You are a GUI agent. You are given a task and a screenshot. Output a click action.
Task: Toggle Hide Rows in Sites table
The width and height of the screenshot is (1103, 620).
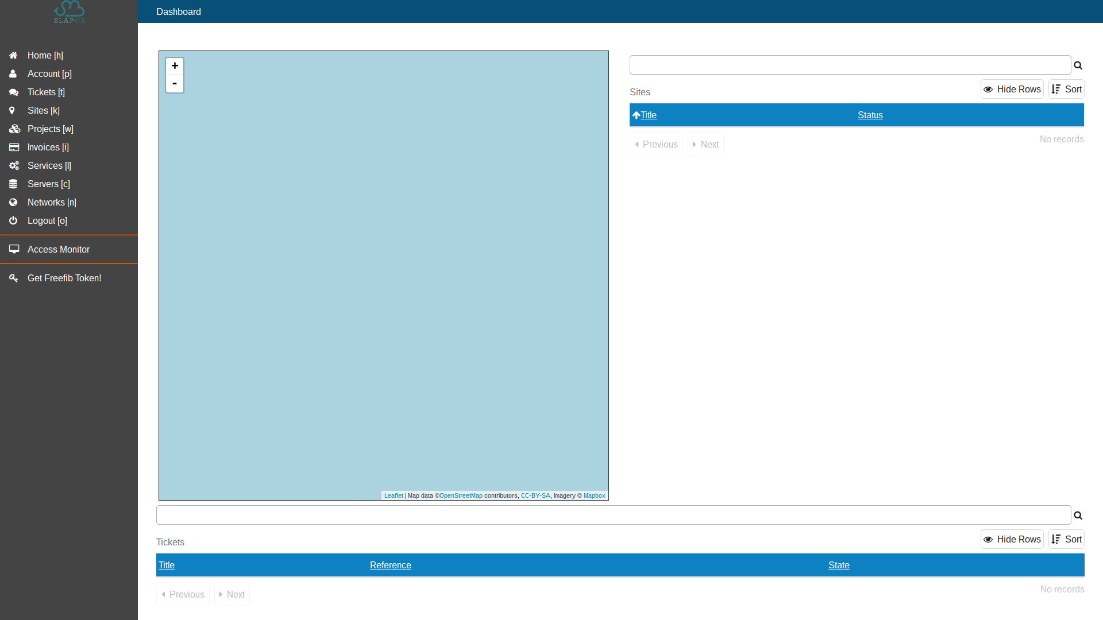[1012, 88]
